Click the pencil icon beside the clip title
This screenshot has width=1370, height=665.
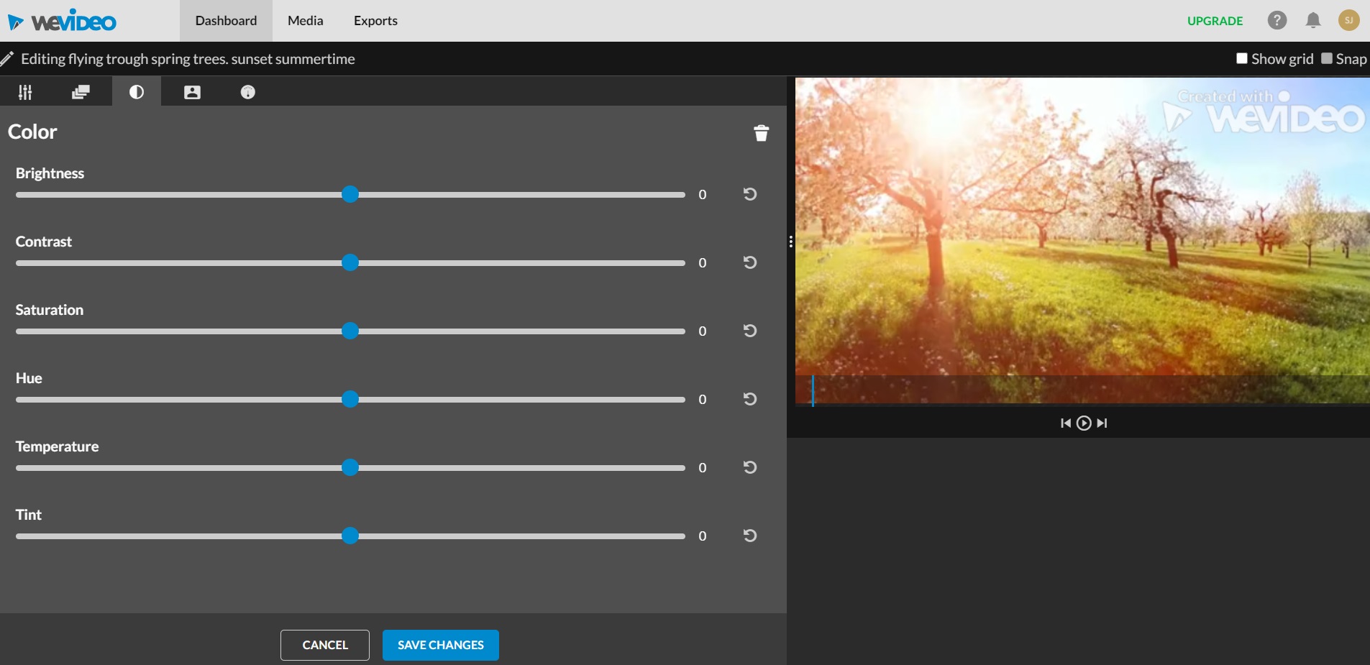7,59
